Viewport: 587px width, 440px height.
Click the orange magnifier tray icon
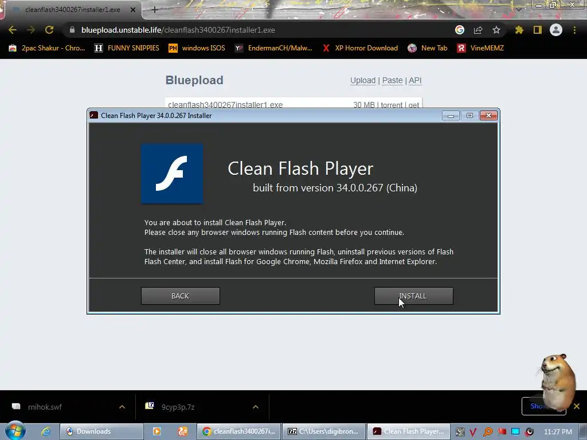(x=487, y=432)
